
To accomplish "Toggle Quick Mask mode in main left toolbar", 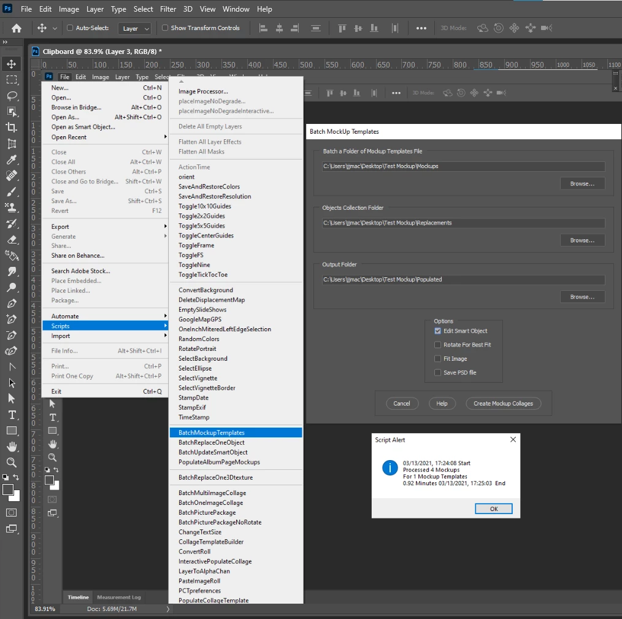I will coord(12,513).
